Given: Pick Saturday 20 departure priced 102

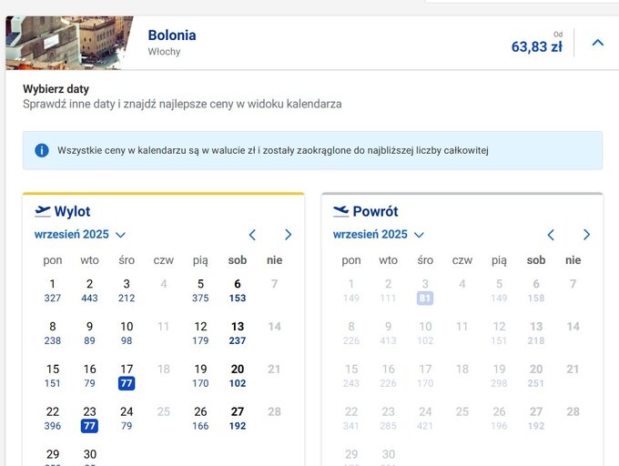Looking at the screenshot, I should [x=238, y=376].
